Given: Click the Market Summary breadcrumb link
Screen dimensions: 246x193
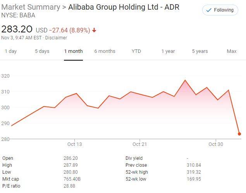Looking at the screenshot, I should click(31, 7).
